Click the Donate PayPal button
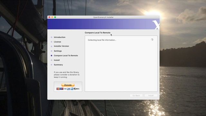Viewport: 206px width, 116px height. pos(68,85)
